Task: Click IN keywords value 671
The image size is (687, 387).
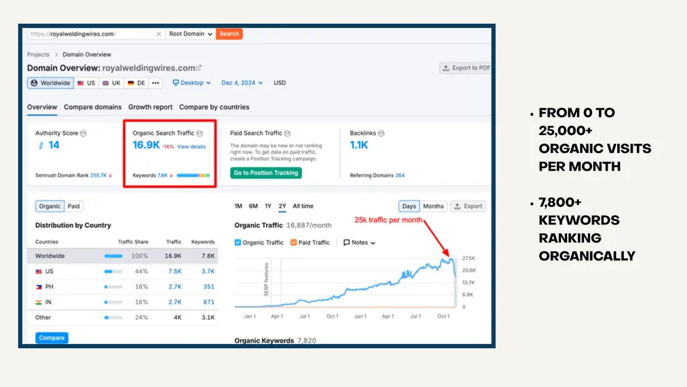Action: tap(209, 303)
